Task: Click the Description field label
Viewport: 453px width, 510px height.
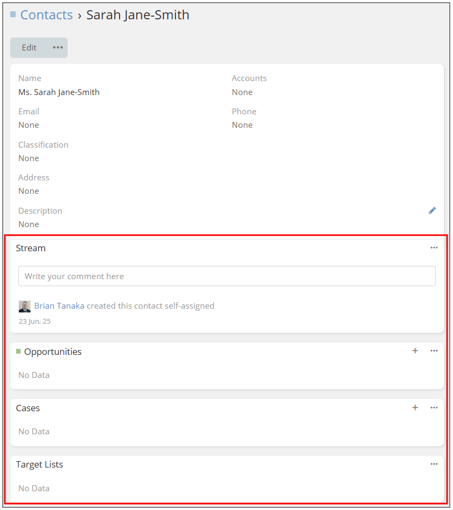Action: pos(40,211)
